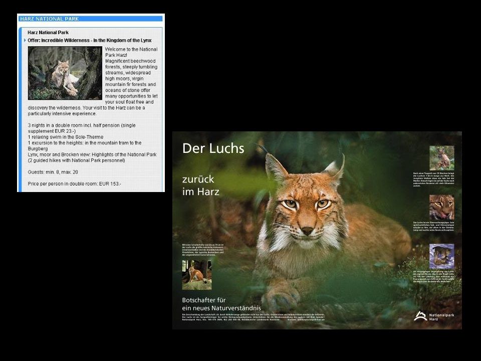Open the lynx face close-up thumbnail
The width and height of the screenshot is (481, 361).
(x=442, y=207)
